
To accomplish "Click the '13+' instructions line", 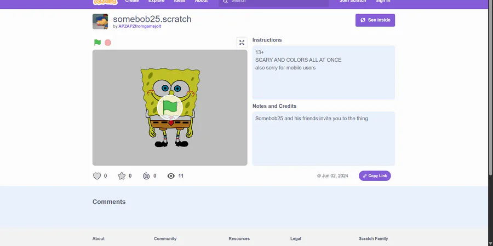I will (260, 52).
